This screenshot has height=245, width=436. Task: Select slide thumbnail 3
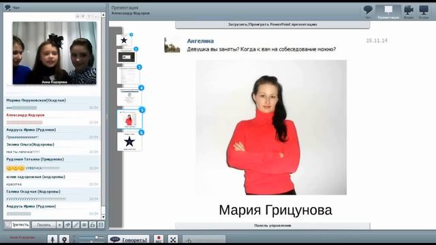pyautogui.click(x=129, y=76)
